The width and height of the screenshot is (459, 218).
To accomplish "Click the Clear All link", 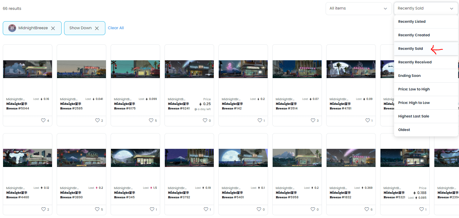I will 116,28.
